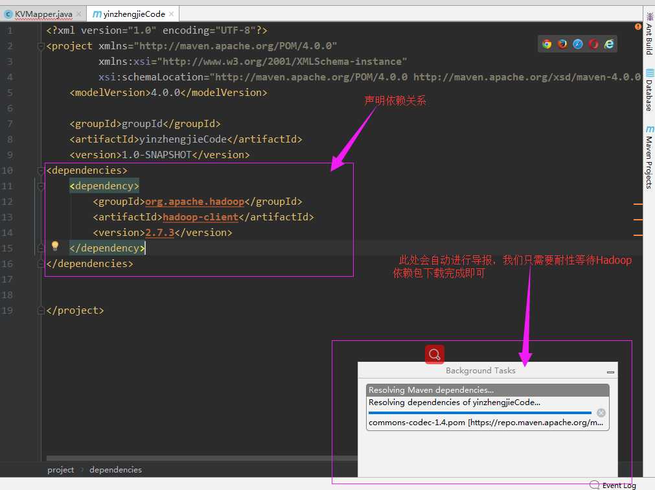Click the 2.7.3 version value
The image size is (655, 490).
[159, 232]
